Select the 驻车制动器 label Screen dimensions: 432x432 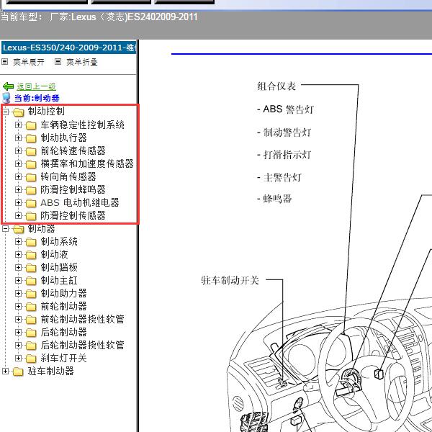50,371
